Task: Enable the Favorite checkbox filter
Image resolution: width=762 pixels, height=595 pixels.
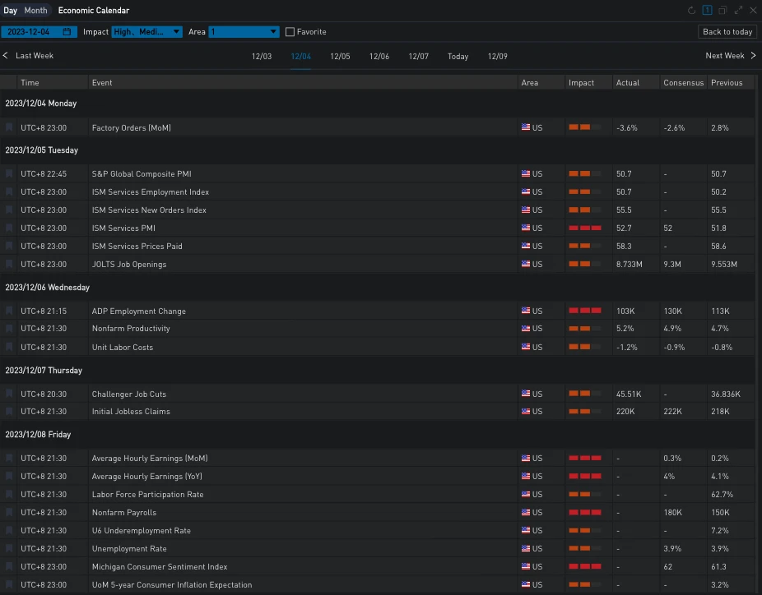Action: click(290, 32)
